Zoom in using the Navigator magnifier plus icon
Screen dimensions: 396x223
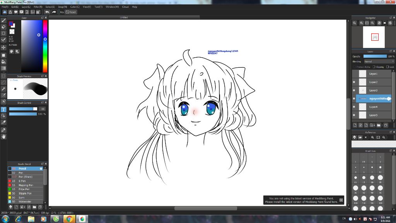pyautogui.click(x=362, y=23)
